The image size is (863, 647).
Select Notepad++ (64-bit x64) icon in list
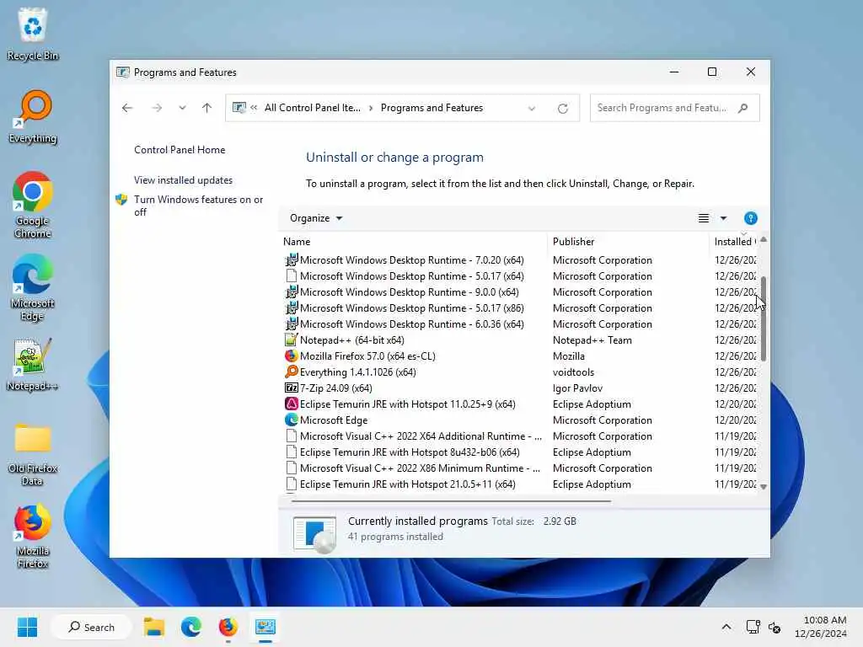pyautogui.click(x=291, y=340)
